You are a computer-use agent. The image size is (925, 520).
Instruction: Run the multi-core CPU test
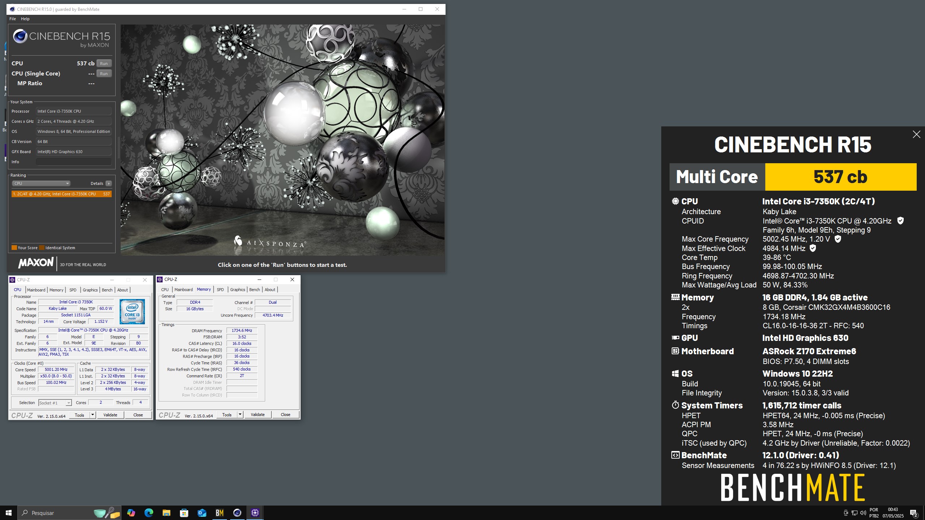(104, 64)
